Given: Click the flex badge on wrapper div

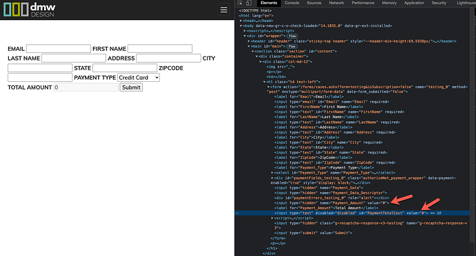Looking at the screenshot, I should (292, 36).
